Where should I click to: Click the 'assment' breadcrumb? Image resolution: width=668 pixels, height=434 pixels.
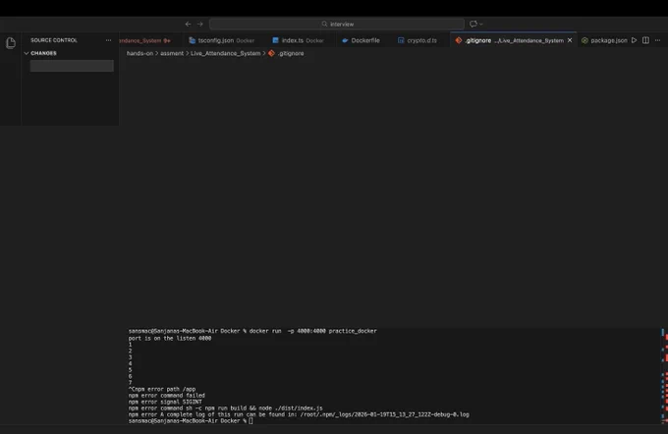tap(172, 53)
